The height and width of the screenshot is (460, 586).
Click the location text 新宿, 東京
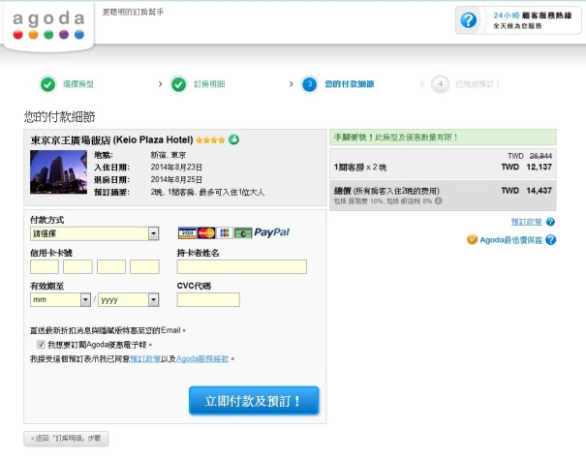(x=169, y=155)
